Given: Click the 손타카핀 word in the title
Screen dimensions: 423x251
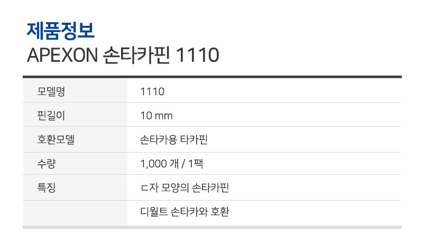Looking at the screenshot, I should (136, 55).
